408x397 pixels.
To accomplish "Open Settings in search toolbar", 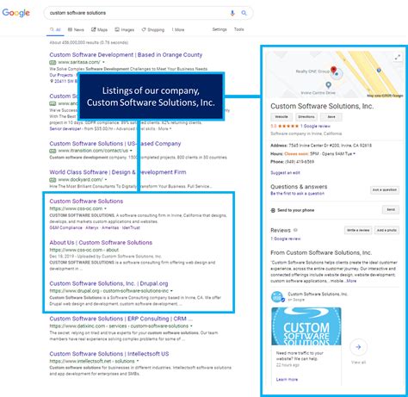I will (x=219, y=29).
